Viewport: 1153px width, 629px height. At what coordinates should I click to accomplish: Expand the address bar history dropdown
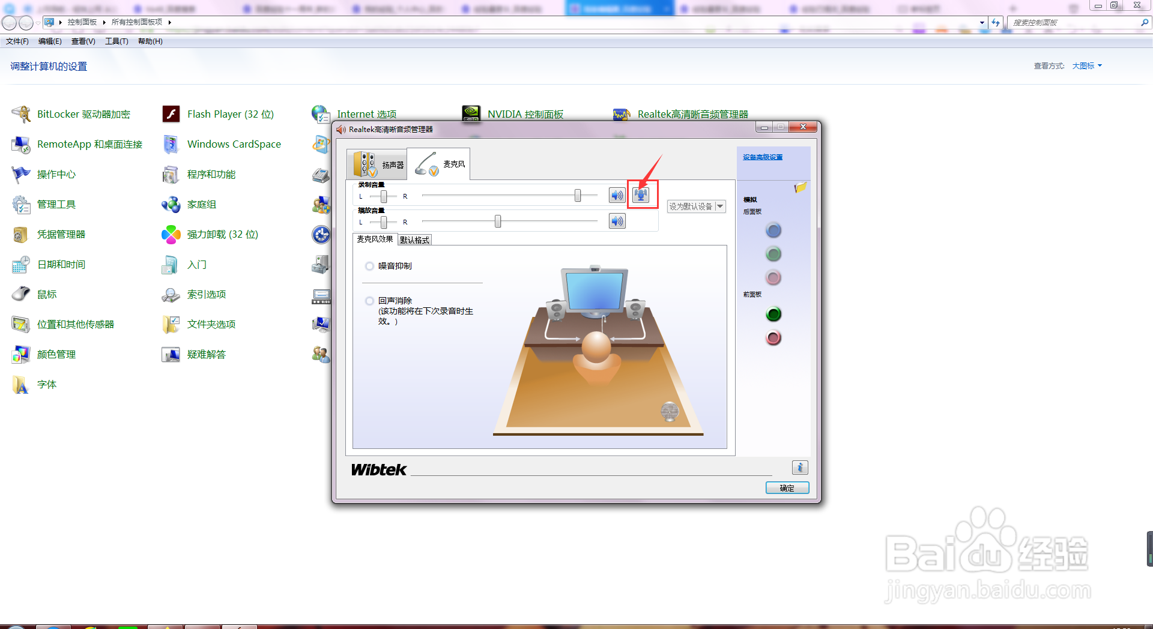click(982, 22)
